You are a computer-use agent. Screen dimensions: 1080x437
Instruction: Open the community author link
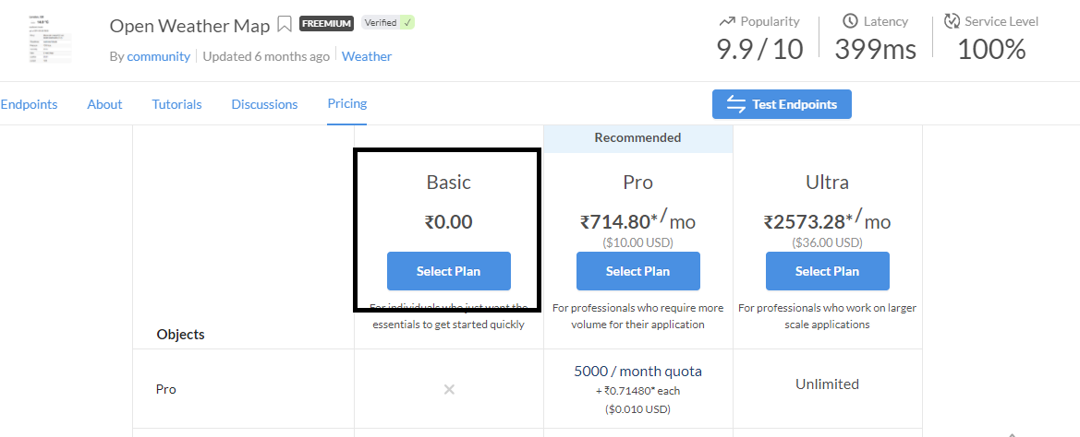[x=158, y=56]
